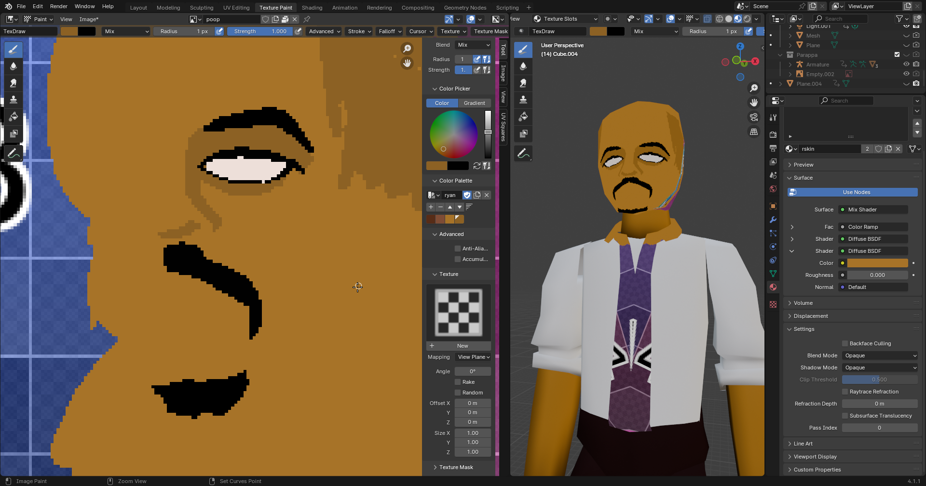Viewport: 926px width, 486px height.
Task: Expand the Preview panel
Action: (803, 165)
